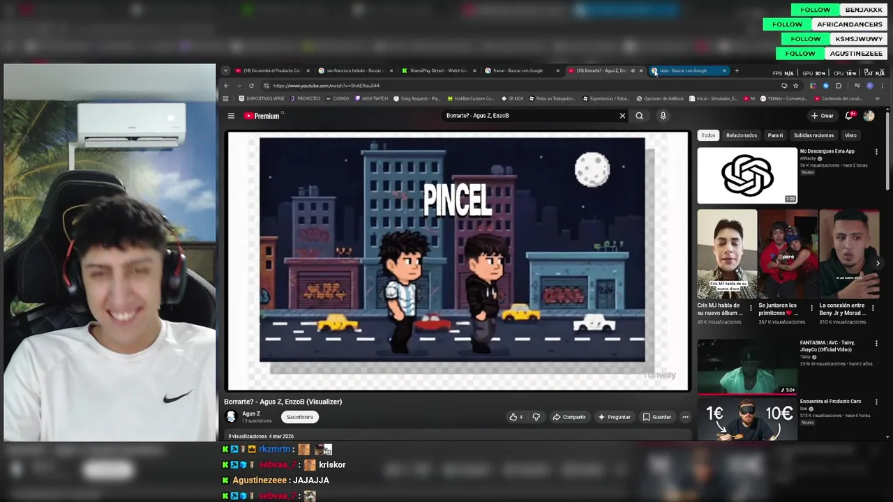Switch to vizio Buscar con Google tab
893x502 pixels.
point(689,70)
